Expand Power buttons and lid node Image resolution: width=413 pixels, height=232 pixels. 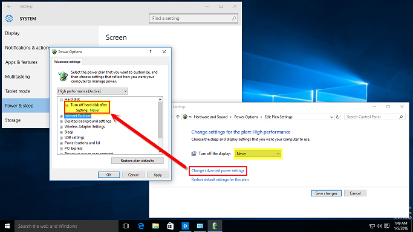61,143
